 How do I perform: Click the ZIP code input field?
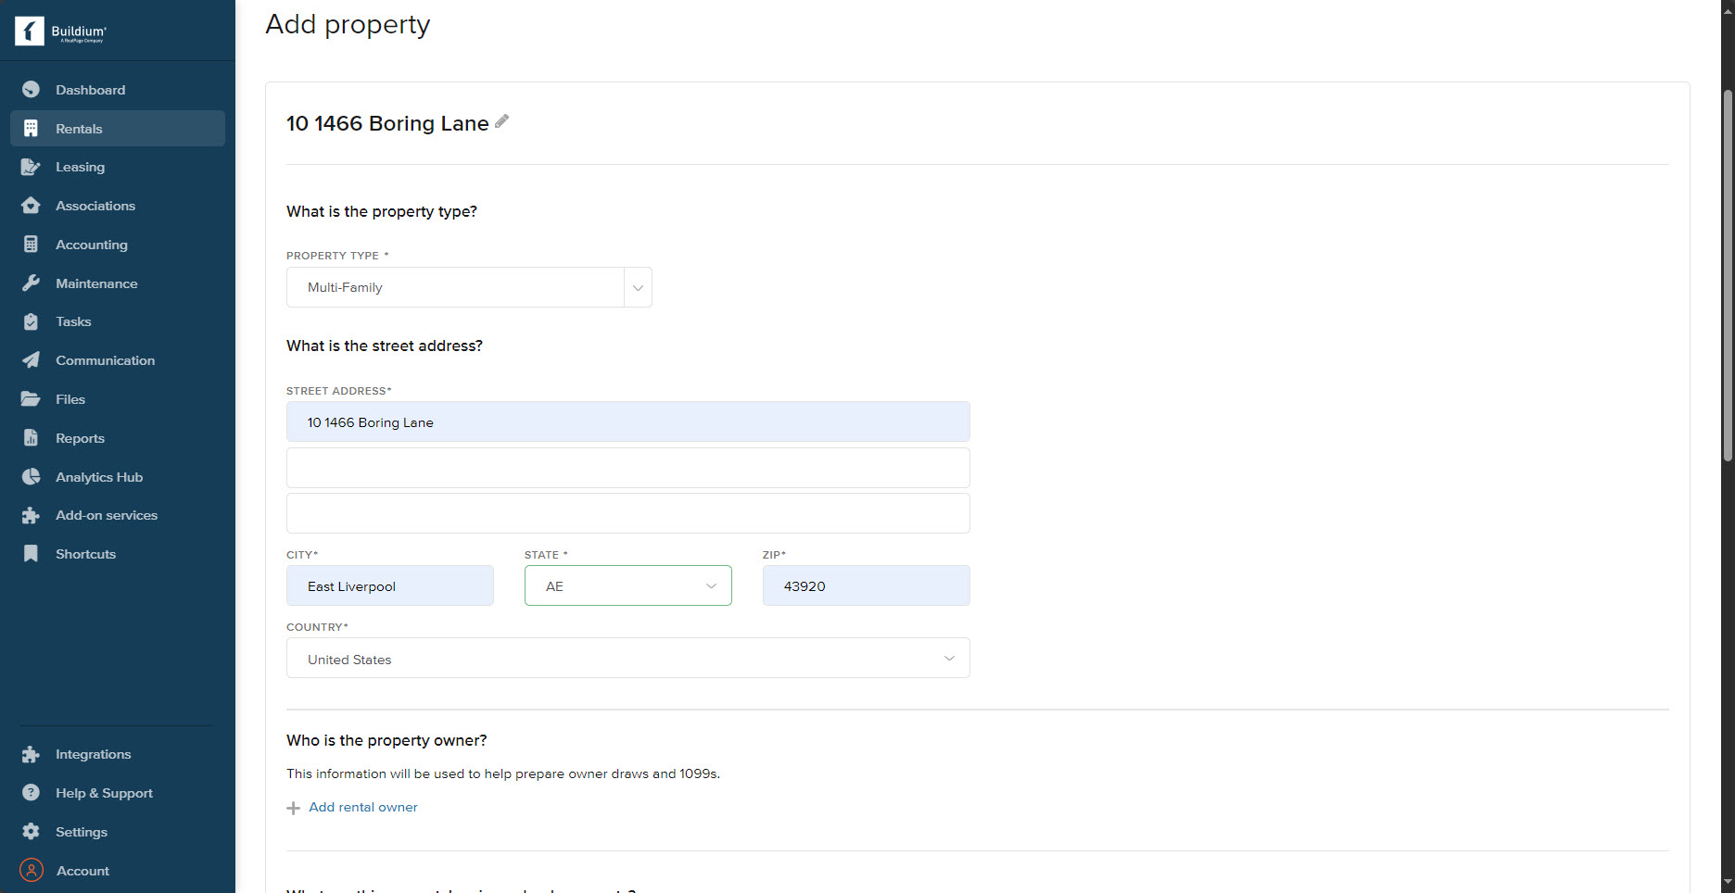pyautogui.click(x=866, y=586)
